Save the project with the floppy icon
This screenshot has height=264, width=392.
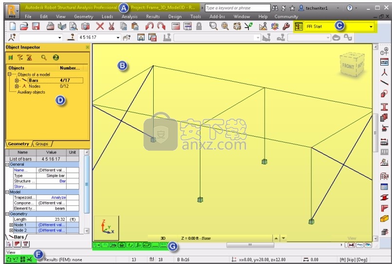pos(36,26)
